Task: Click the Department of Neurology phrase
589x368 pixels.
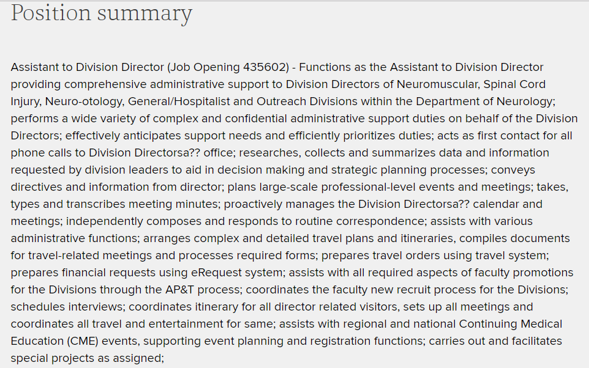Action: (x=484, y=101)
